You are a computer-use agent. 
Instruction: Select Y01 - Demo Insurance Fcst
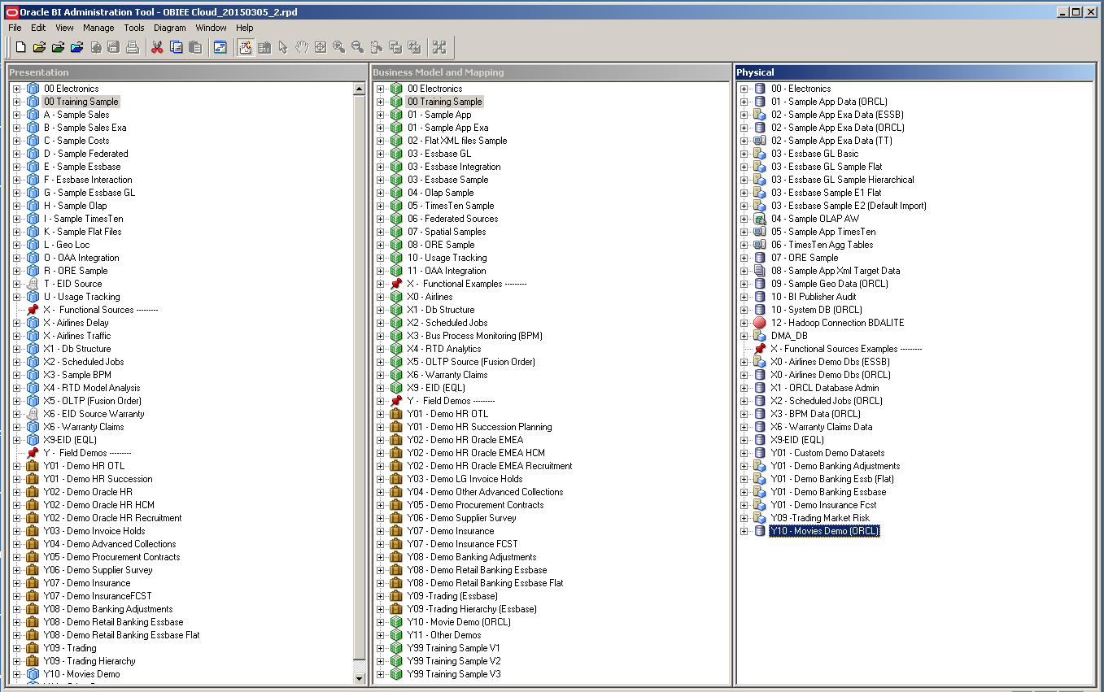823,505
